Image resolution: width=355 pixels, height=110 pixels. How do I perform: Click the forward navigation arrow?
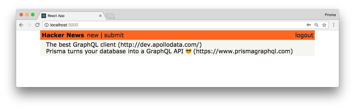pyautogui.click(x=29, y=25)
